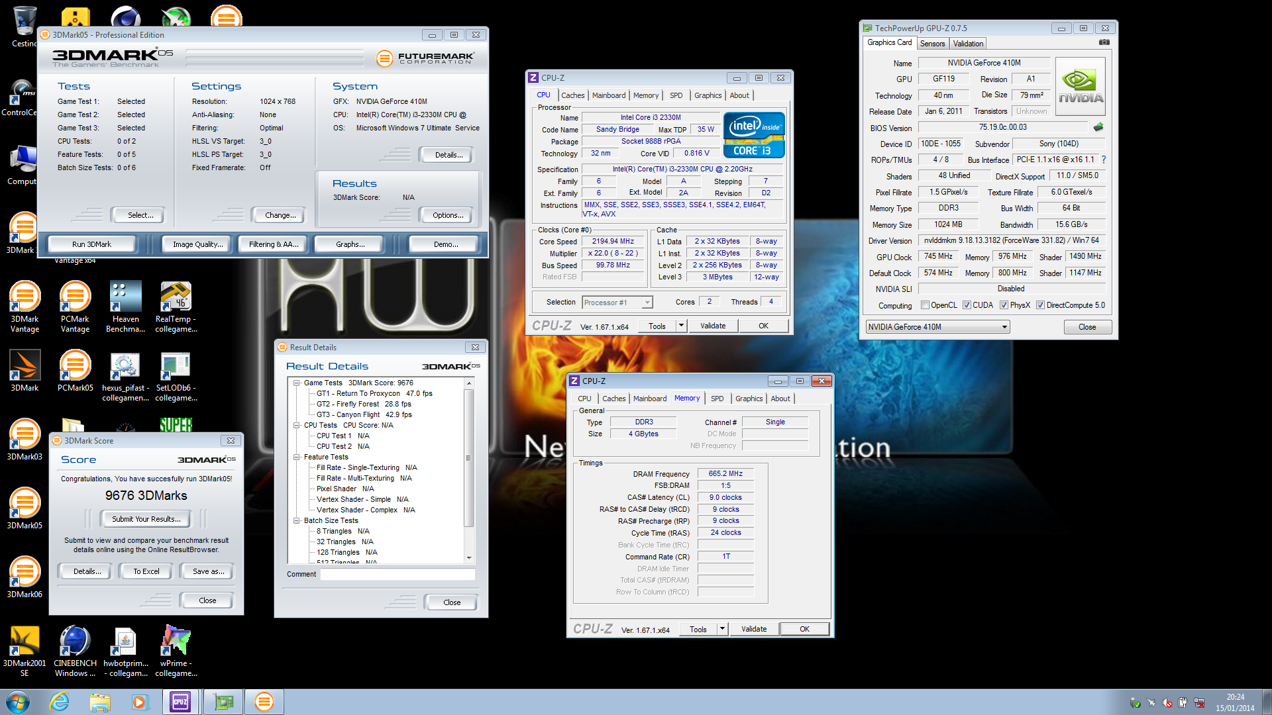1272x715 pixels.
Task: Open the 3DMark Vantage desktop icon
Action: 25,307
